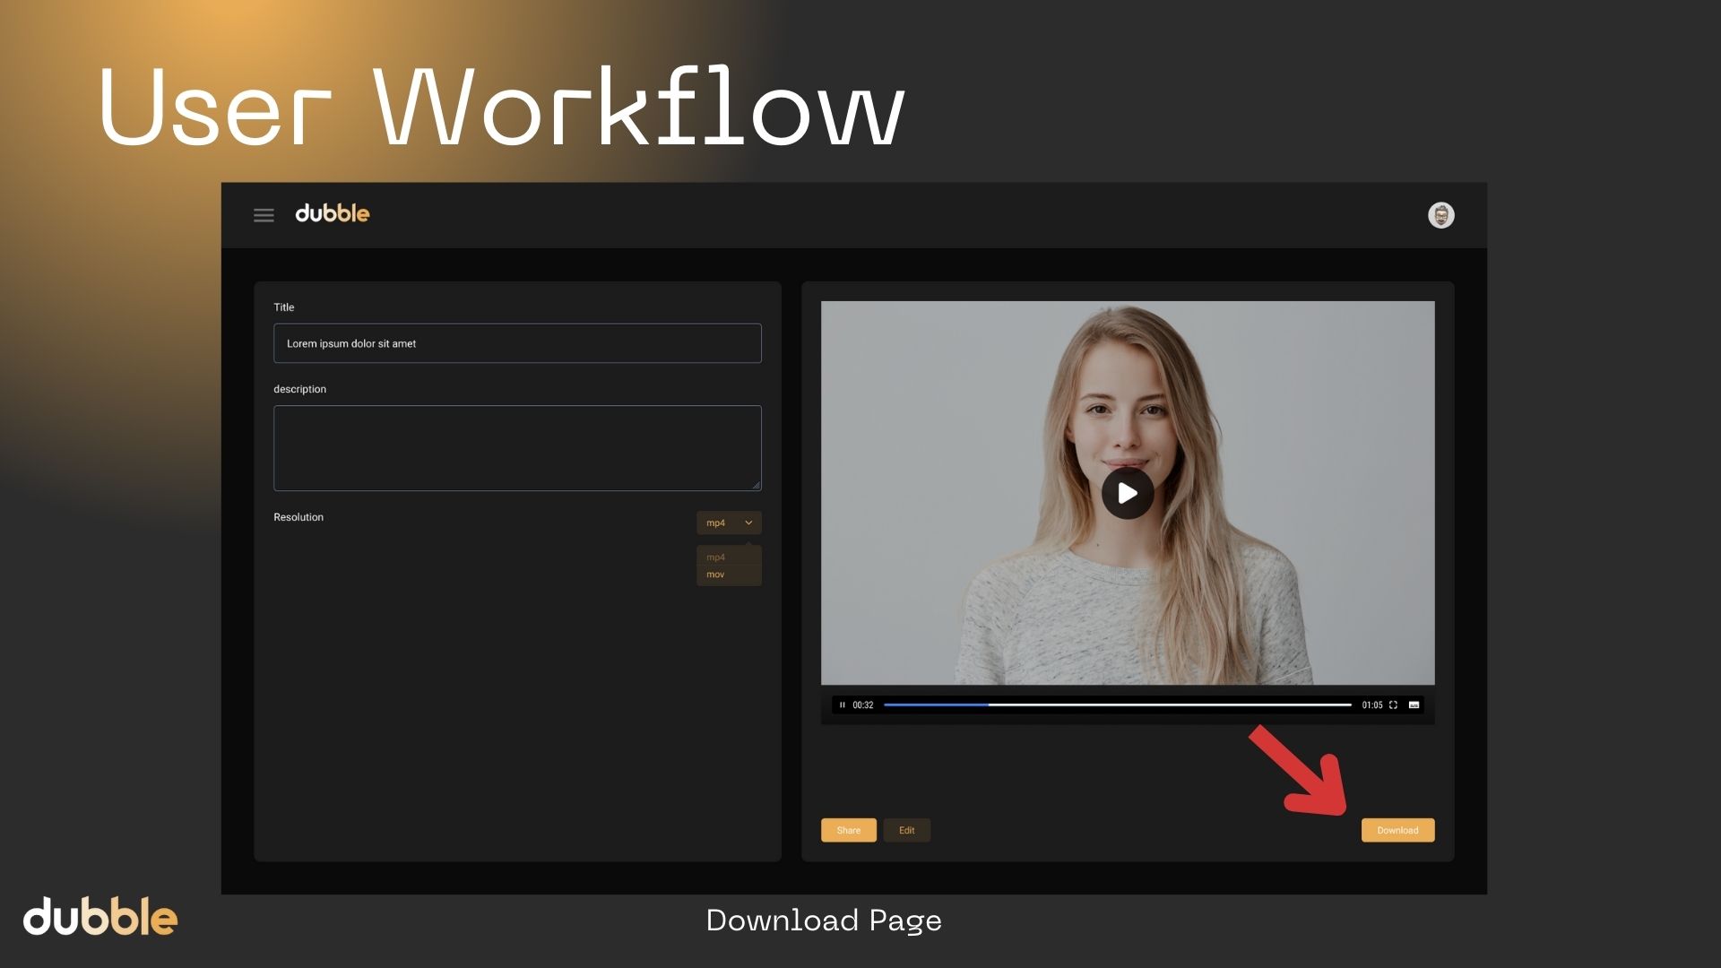Click the description box resize handle
1721x968 pixels.
[x=756, y=485]
